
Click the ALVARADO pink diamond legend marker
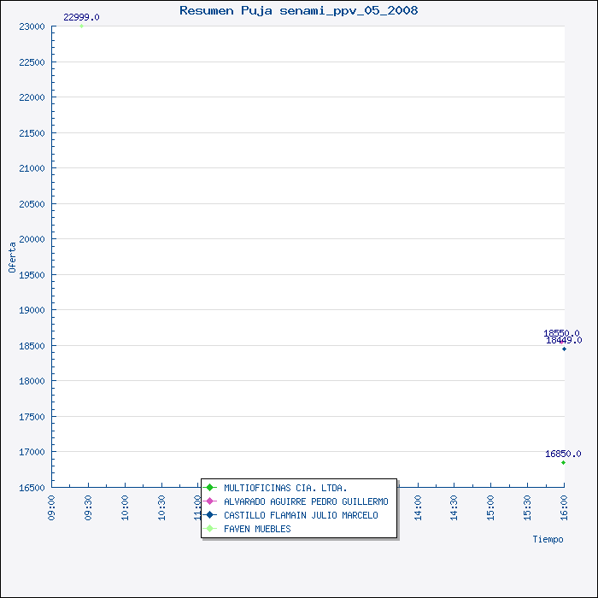[x=209, y=501]
